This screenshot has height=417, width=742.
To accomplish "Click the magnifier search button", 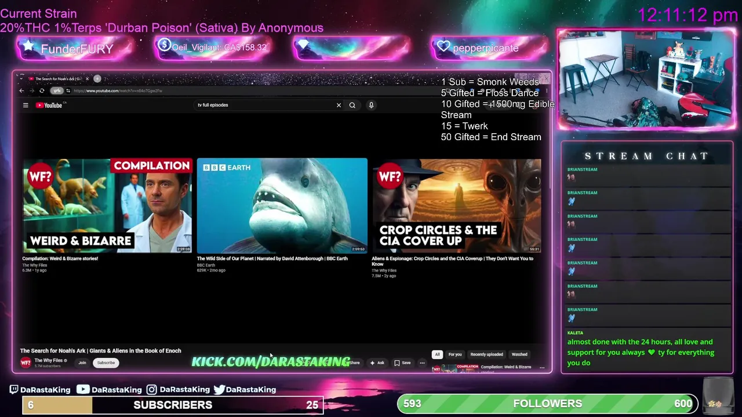I will coord(352,105).
